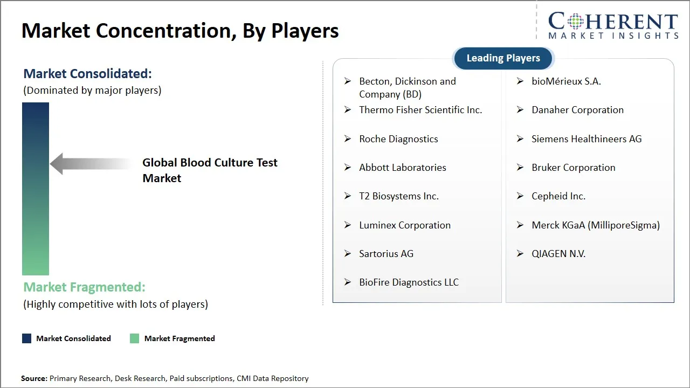Click the arrow icon beside Sartorius AG
The image size is (690, 388).
coord(347,253)
